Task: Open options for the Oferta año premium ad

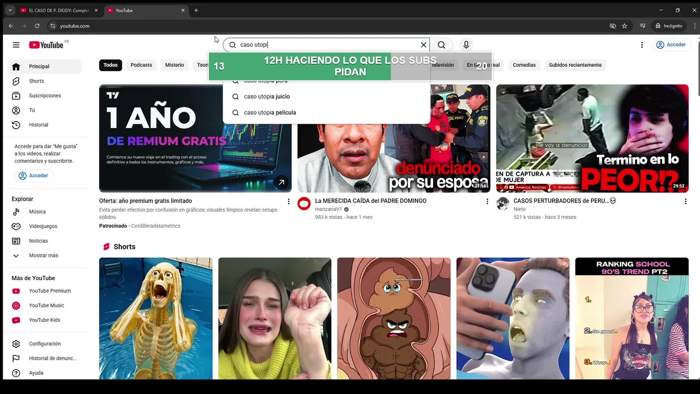Action: coord(289,201)
